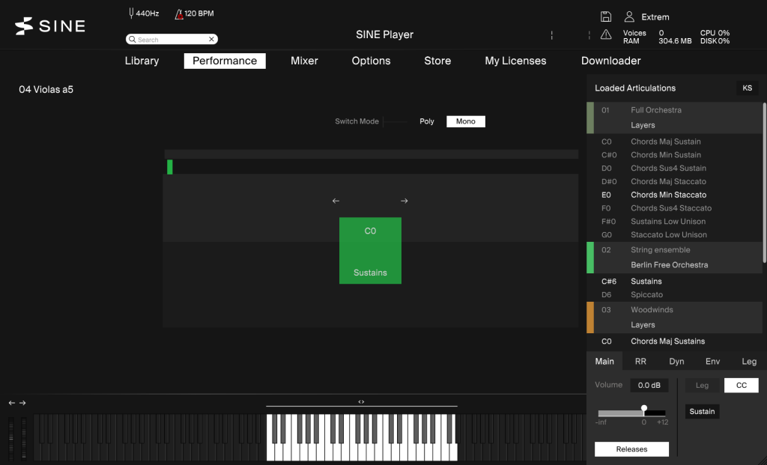The height and width of the screenshot is (465, 767).
Task: Open the My Licenses tab
Action: click(515, 61)
